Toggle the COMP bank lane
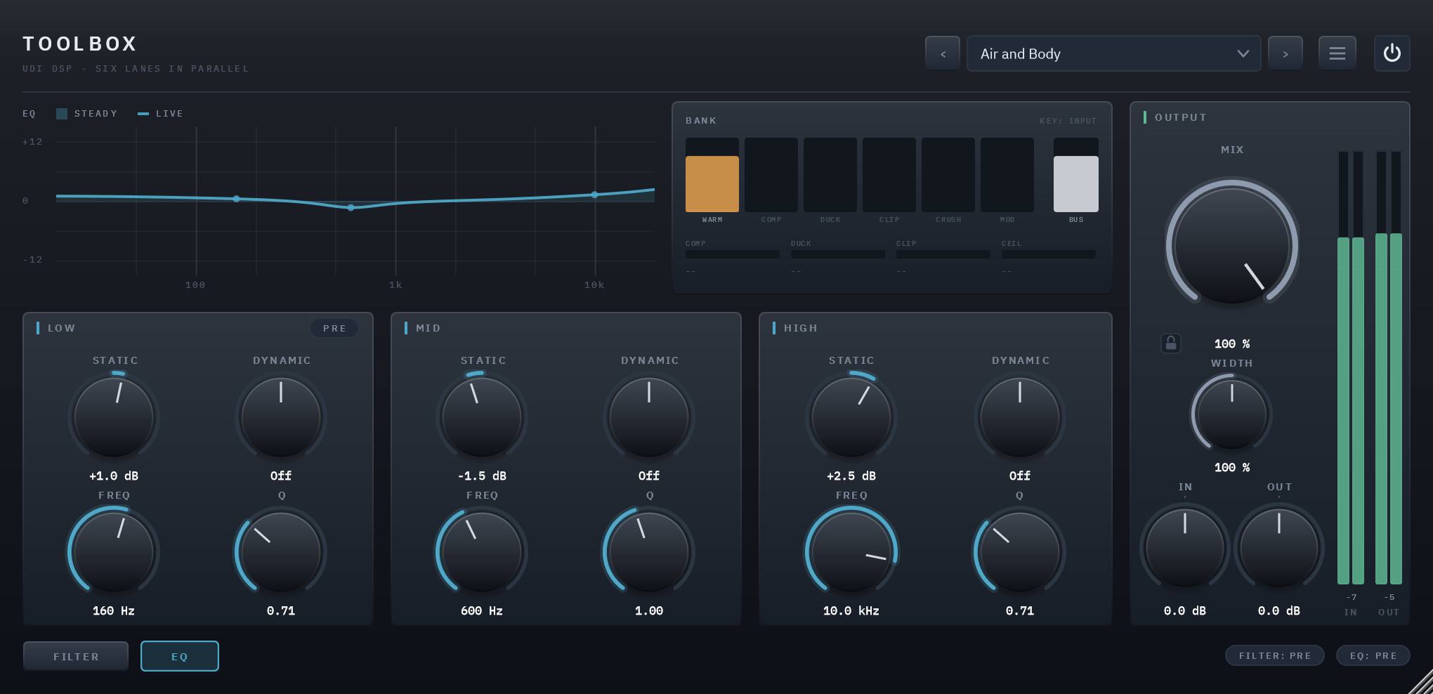The image size is (1433, 694). [x=771, y=175]
